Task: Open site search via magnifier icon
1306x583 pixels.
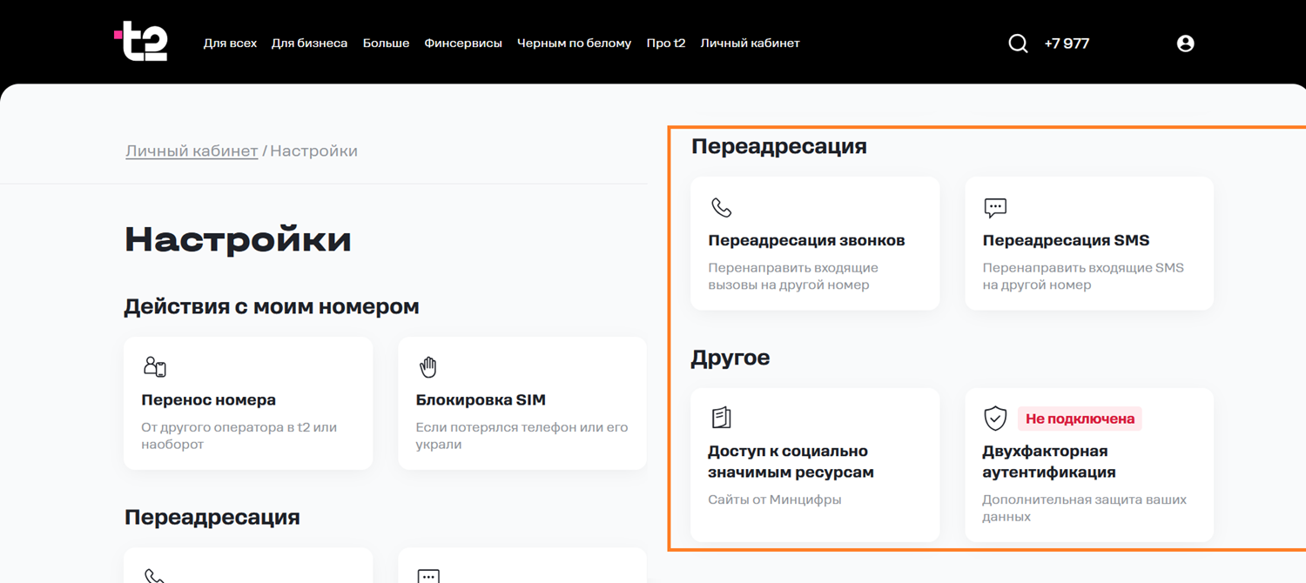Action: (x=1018, y=44)
